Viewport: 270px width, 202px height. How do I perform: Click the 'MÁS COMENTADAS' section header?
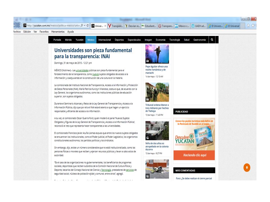pyautogui.click(x=194, y=170)
